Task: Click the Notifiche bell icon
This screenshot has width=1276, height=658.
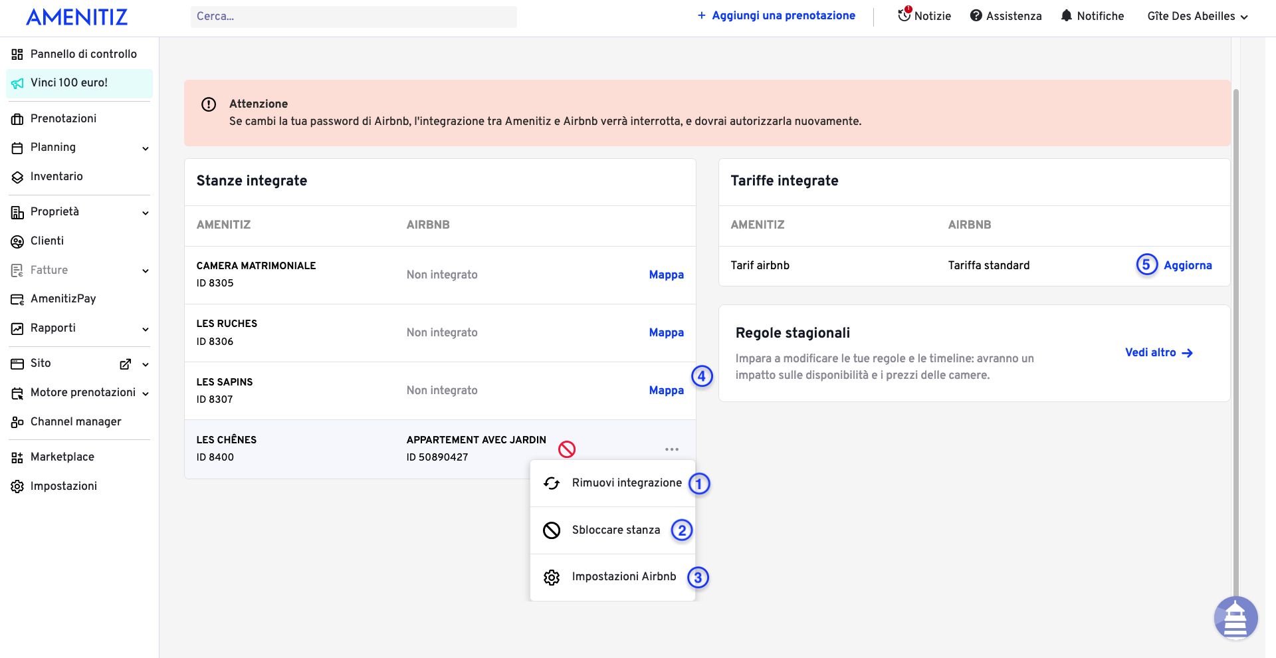Action: point(1066,15)
